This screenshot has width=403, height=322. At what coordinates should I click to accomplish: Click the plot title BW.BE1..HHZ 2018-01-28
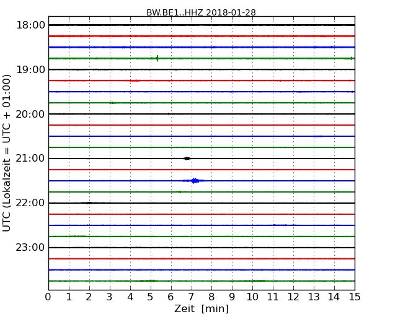(201, 12)
